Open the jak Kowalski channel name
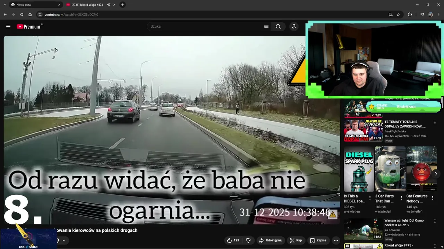444x249 pixels. click(392, 230)
